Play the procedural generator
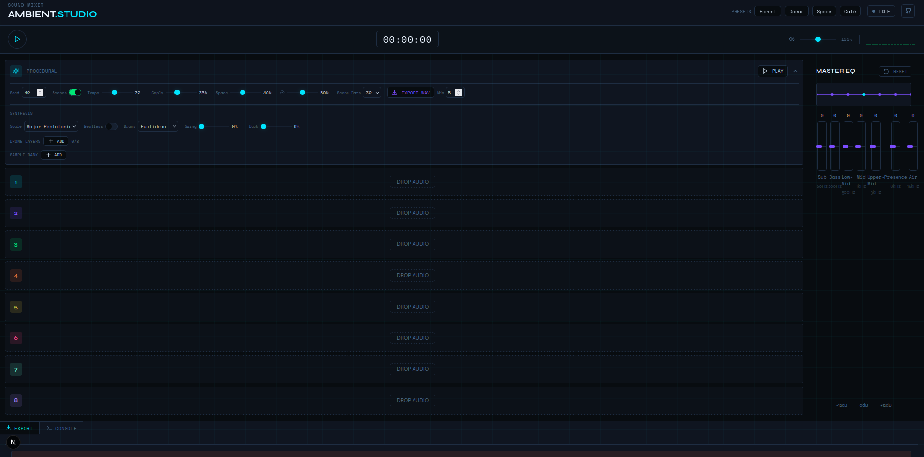The height and width of the screenshot is (457, 924). click(773, 71)
